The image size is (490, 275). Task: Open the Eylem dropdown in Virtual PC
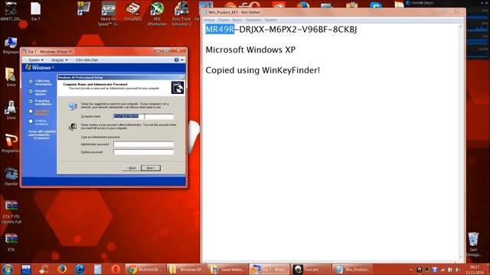pos(36,60)
